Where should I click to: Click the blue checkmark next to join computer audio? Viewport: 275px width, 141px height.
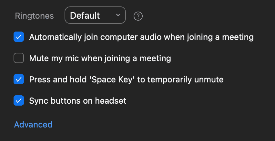19,37
